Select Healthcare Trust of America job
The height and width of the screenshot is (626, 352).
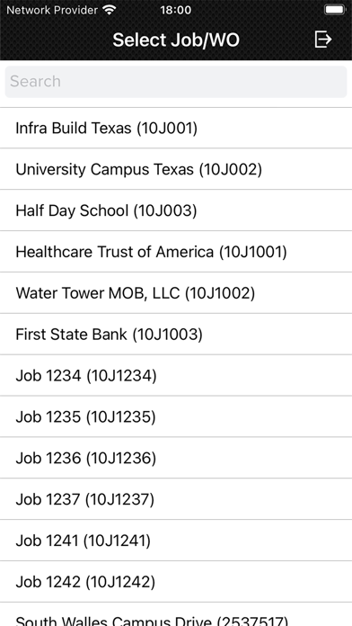click(176, 252)
